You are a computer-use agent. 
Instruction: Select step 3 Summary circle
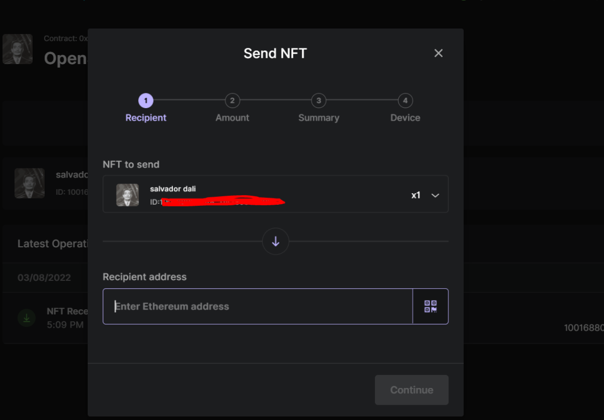coord(319,101)
